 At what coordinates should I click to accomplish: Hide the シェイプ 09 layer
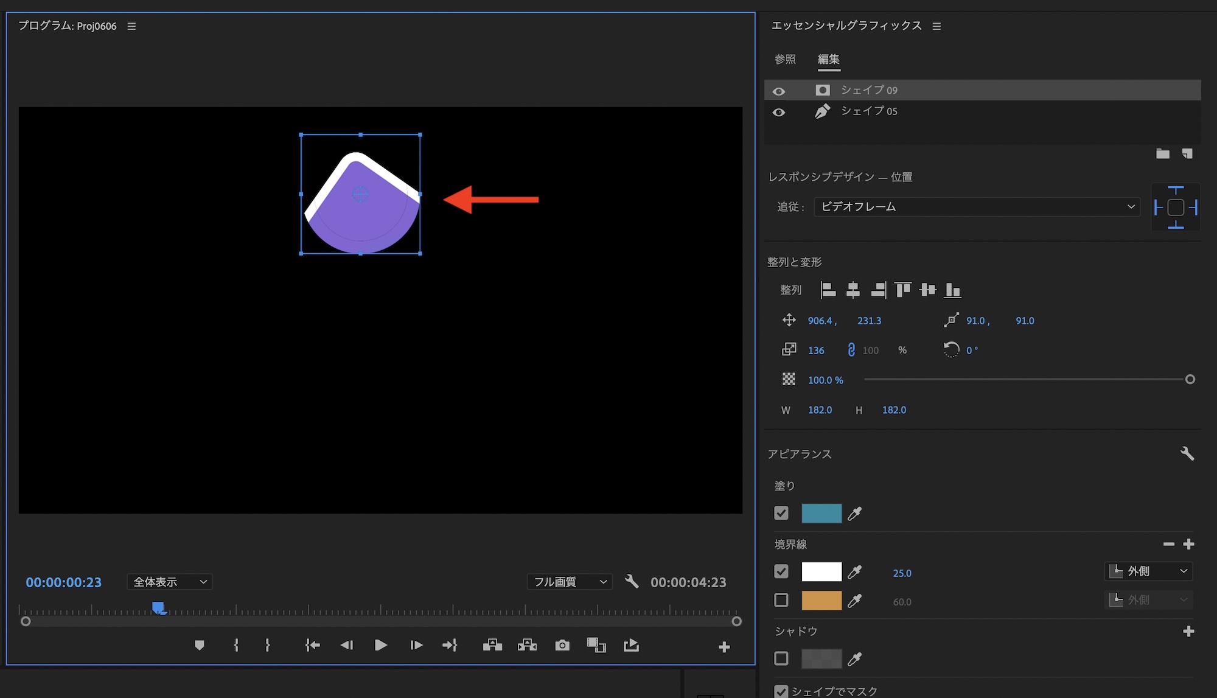[x=779, y=91]
